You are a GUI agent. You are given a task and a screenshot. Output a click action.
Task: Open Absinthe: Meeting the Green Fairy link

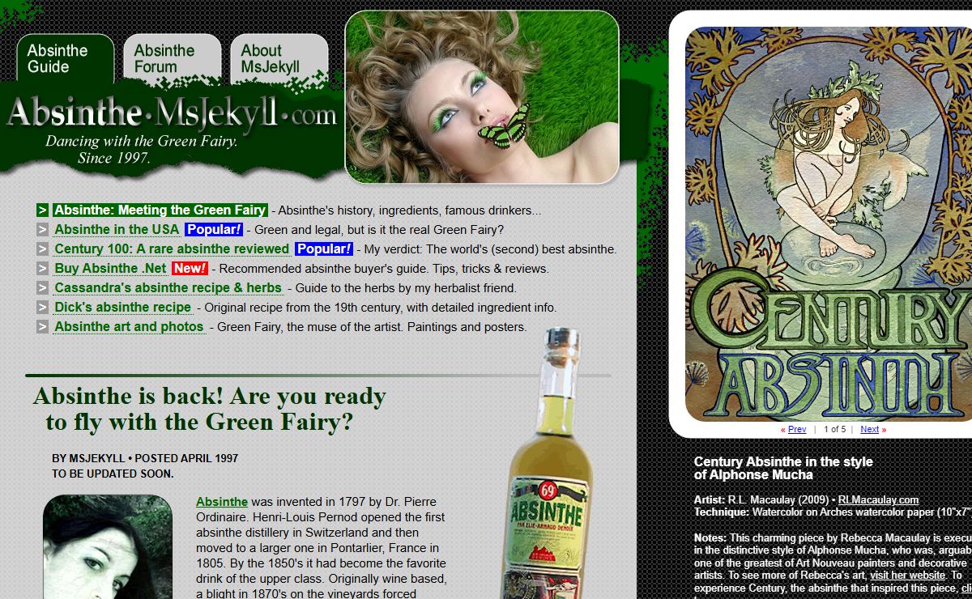160,210
